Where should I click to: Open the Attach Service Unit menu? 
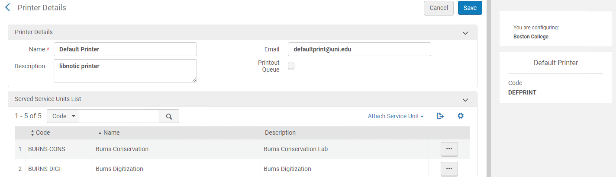point(395,116)
